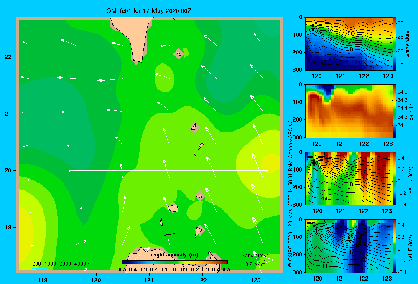
Task: Click the 100 depth label of salinity plot
Action: point(297,102)
